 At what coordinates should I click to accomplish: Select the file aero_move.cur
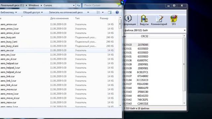click(x=9, y=90)
